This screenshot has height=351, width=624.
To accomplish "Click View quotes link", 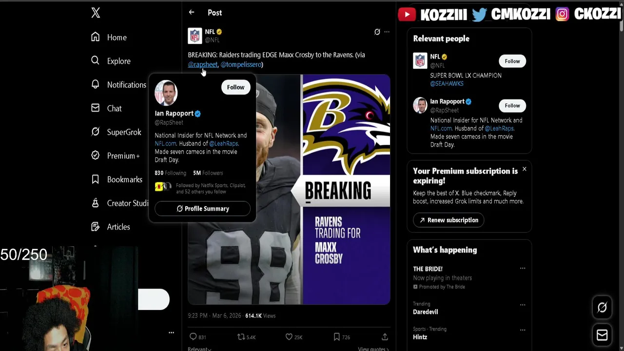I will point(373,349).
